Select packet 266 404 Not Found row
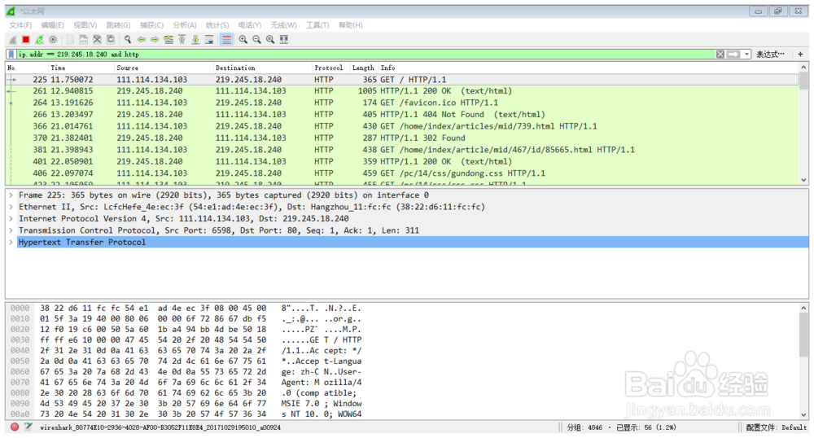Screen dimensions: 814x438 tap(402, 115)
